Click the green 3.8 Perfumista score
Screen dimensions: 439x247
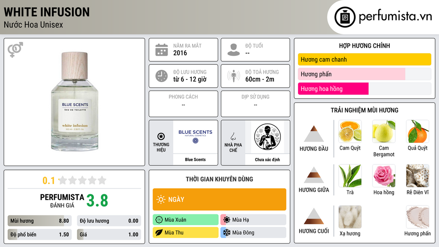[x=97, y=201]
